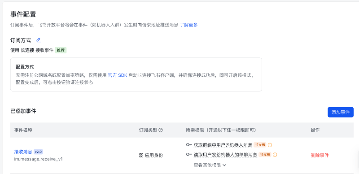This screenshot has width=359, height=174.
Task: Click the key icon before 获取群组中用户@机器人消息
Action: [189, 145]
